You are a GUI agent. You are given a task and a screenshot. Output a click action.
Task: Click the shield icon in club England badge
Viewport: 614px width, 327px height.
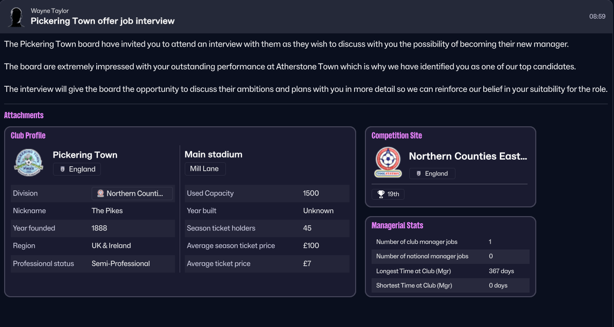coord(63,169)
